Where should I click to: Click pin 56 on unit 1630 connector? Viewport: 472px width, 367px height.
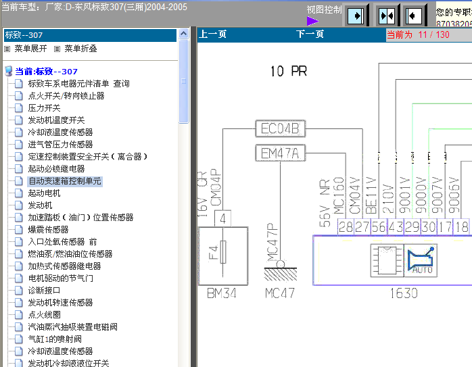379,227
